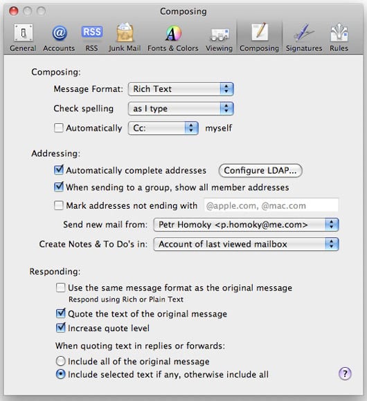Open the General preferences pane

point(23,37)
